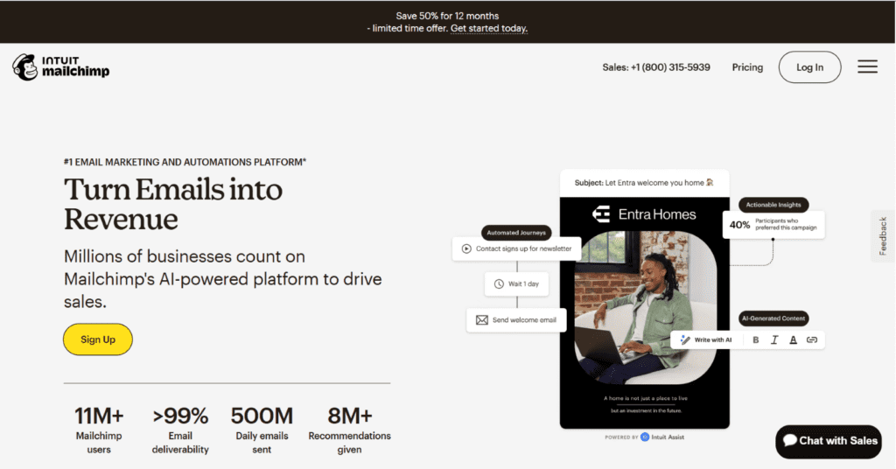Click the yellow Sign Up button
896x469 pixels.
tap(98, 339)
